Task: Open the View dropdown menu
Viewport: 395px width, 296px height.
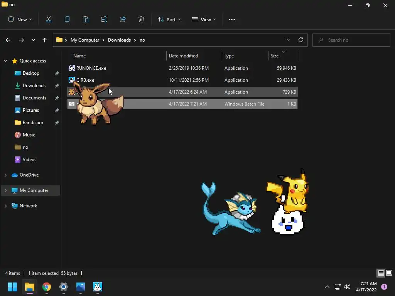Action: [x=204, y=19]
